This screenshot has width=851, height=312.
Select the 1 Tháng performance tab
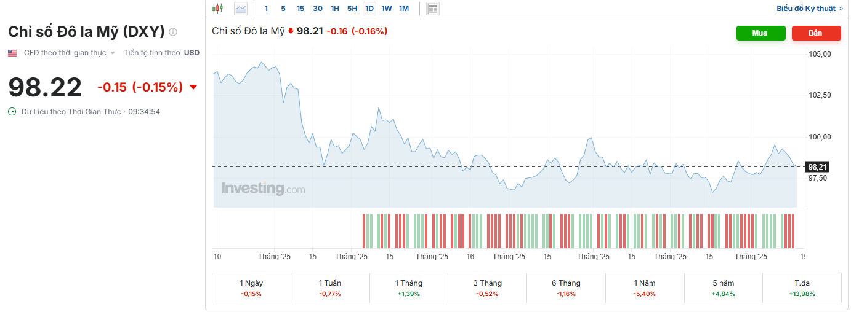click(408, 288)
